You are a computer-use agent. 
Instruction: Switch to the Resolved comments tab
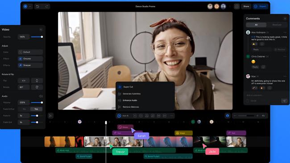click(277, 25)
